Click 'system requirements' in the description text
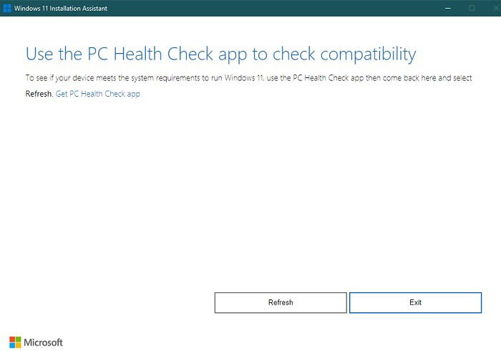 167,78
